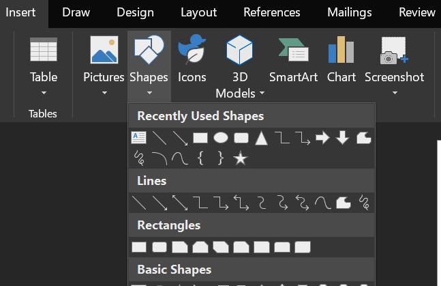Pick the Down Arrow block shape
This screenshot has width=441, height=286.
(343, 138)
